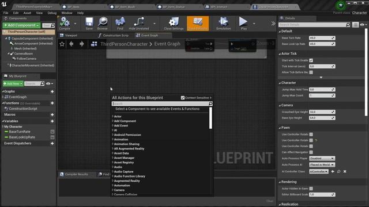The width and height of the screenshot is (369, 207).
Task: Open the Find tool
Action: 121,23
